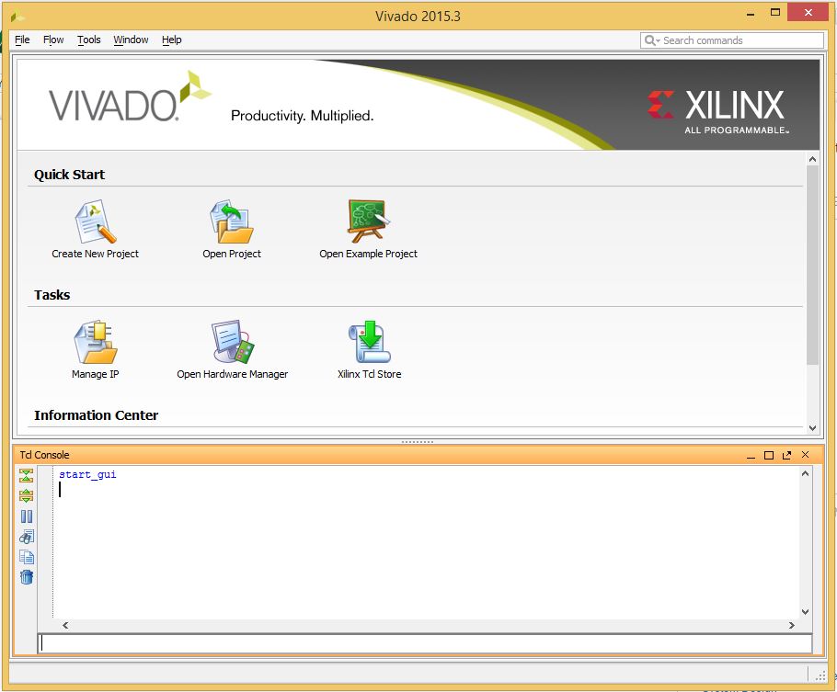Screen dimensions: 837x692
Task: Click the Tasks section heading
Action: pos(52,295)
